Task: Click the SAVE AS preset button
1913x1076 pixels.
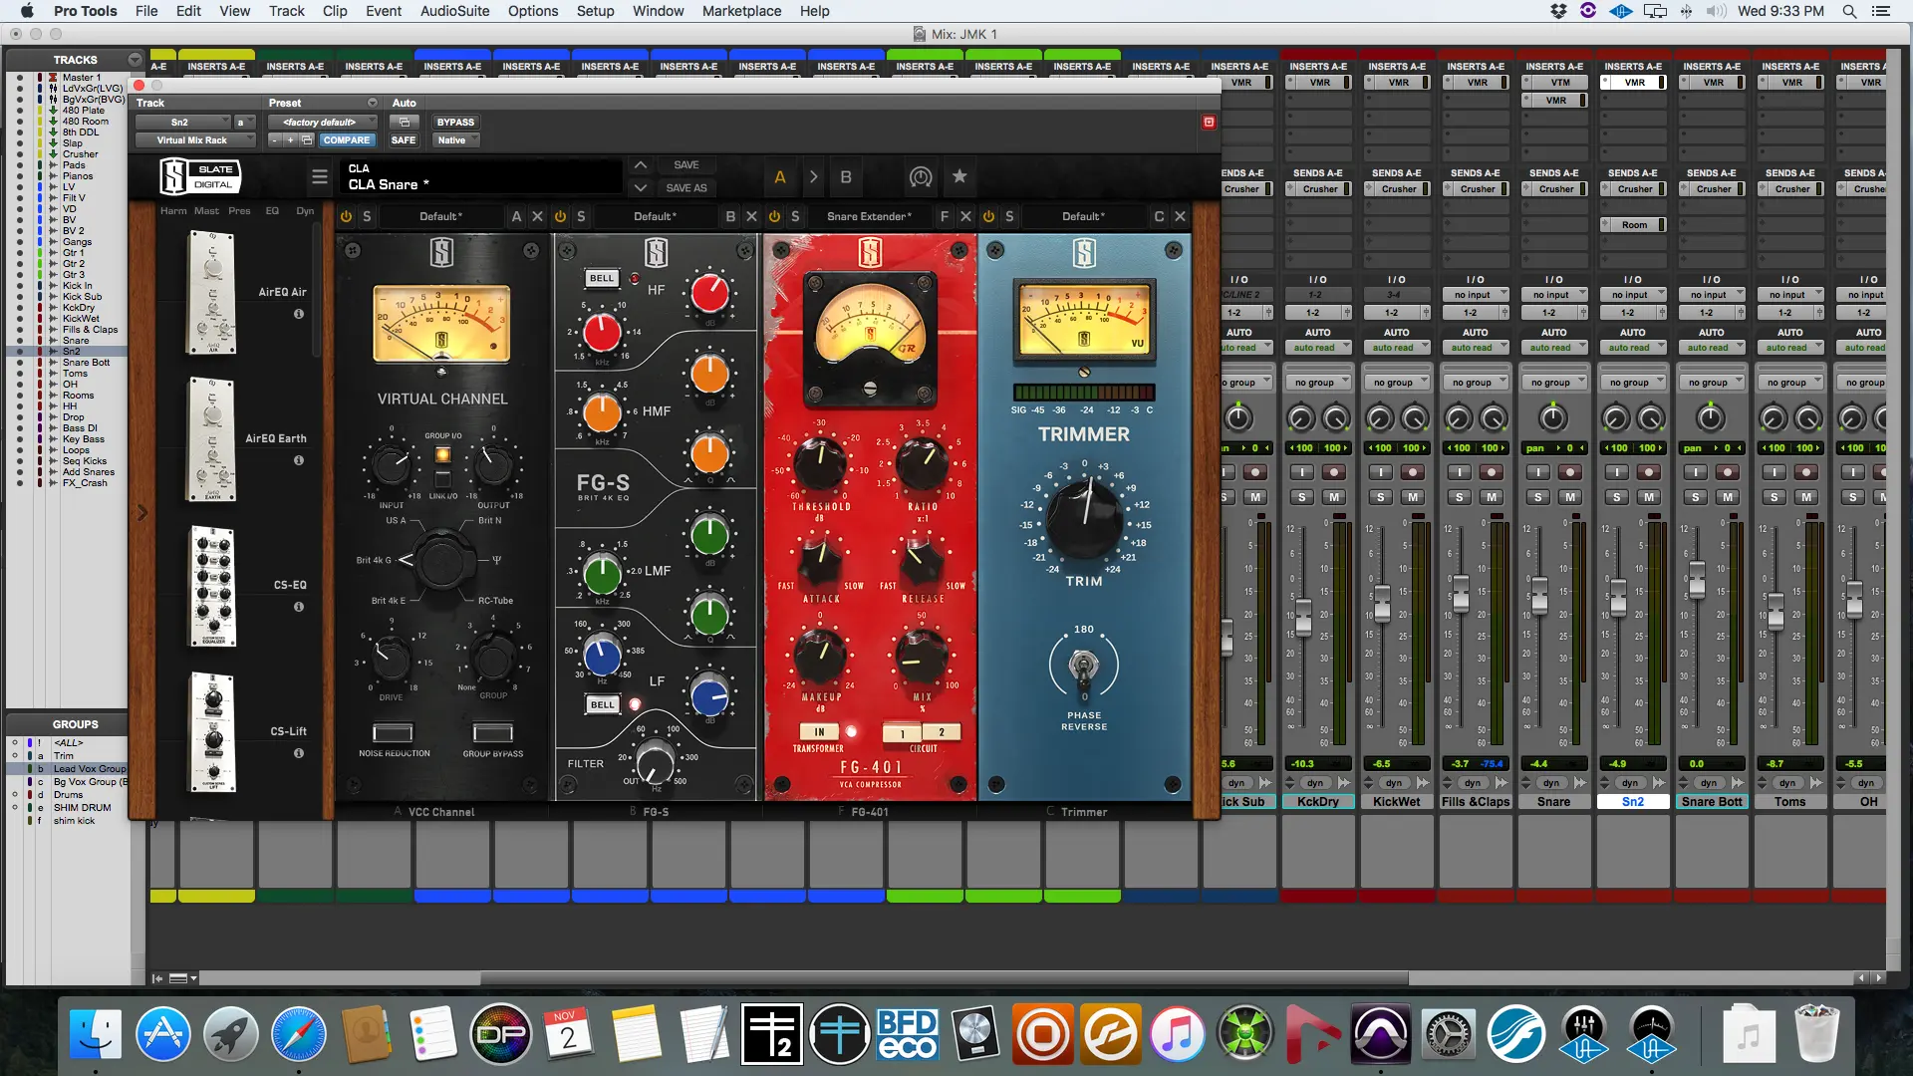Action: click(x=686, y=187)
